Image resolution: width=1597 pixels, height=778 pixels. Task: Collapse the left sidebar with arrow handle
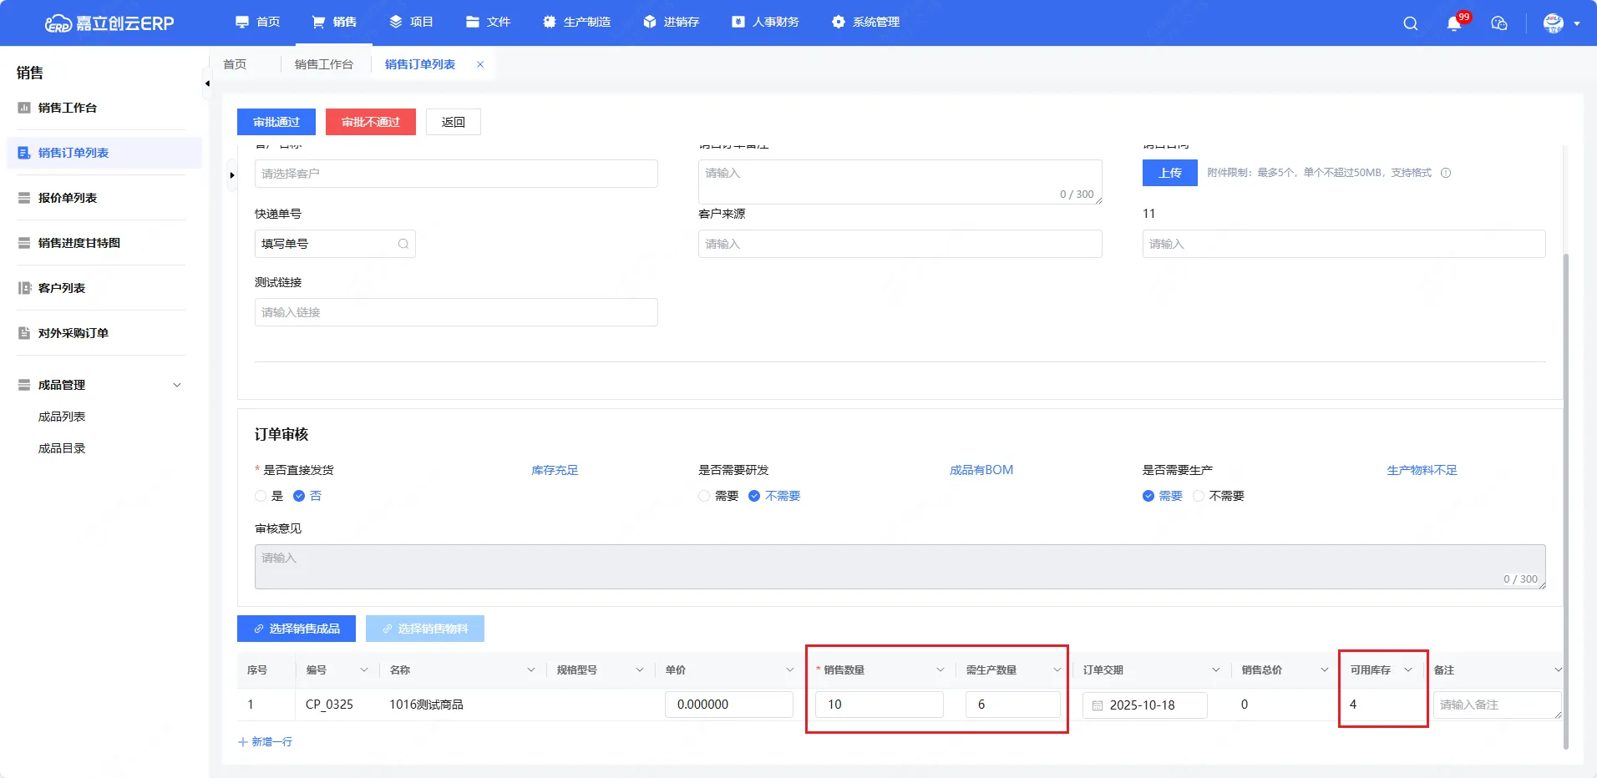point(207,83)
